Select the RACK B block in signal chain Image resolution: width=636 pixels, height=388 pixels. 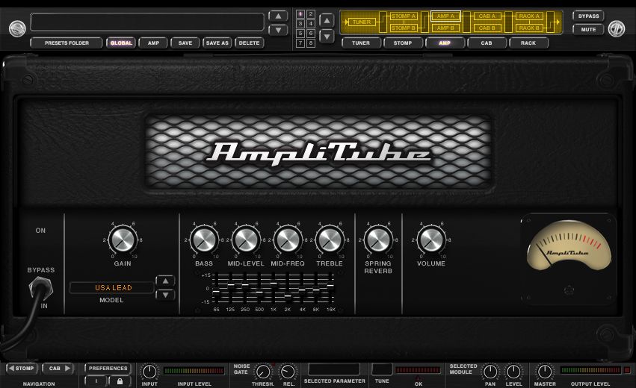click(529, 28)
